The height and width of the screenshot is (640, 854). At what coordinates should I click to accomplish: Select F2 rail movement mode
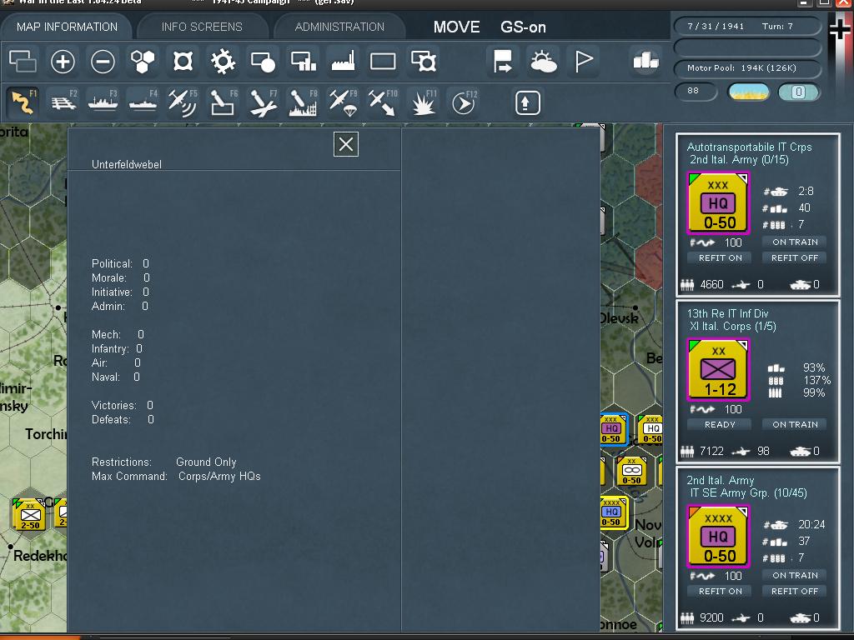63,102
